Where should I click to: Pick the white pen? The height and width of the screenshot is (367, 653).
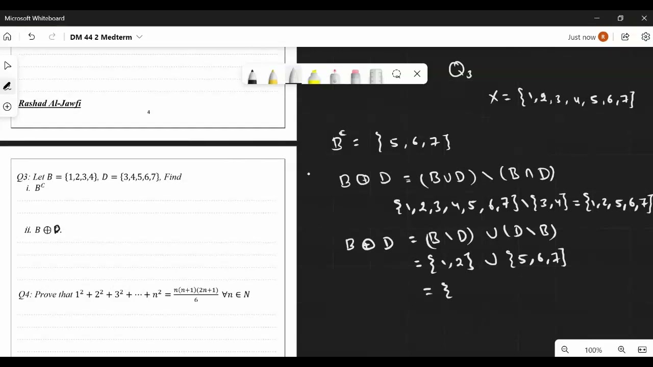(294, 75)
